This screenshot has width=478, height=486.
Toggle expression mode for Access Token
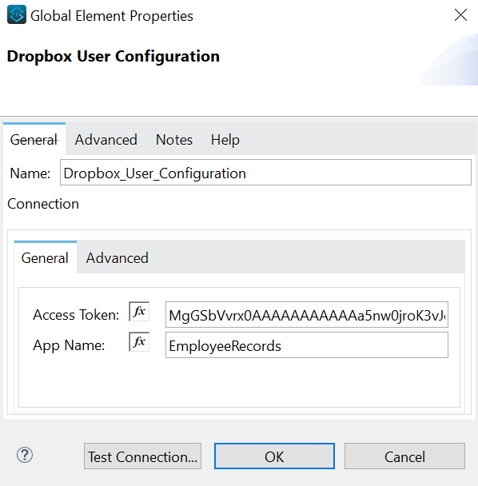(139, 311)
